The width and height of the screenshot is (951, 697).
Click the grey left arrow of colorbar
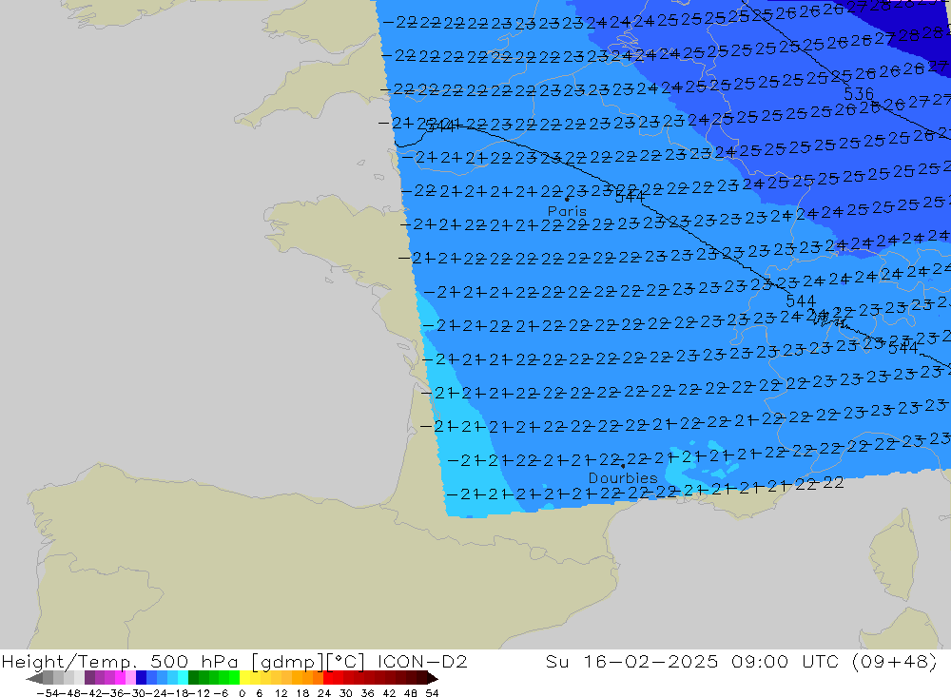click(34, 678)
